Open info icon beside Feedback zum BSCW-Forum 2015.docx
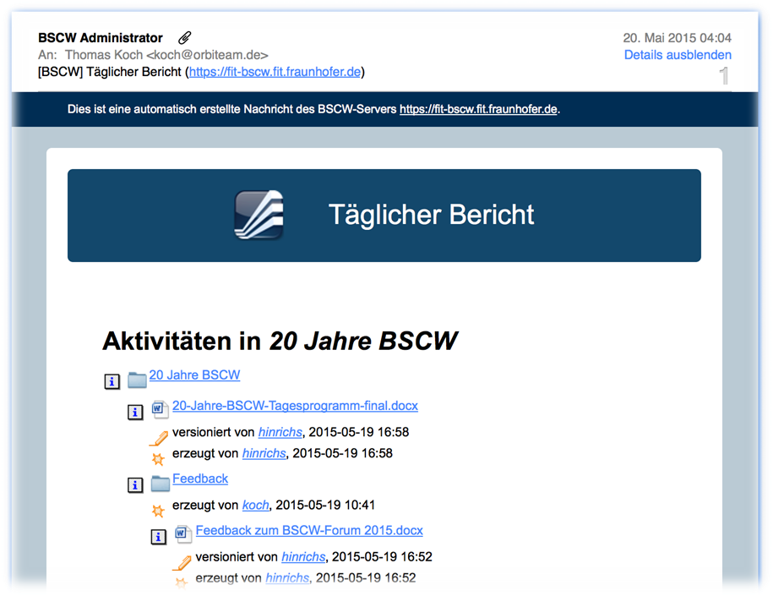The image size is (773, 596). point(158,536)
